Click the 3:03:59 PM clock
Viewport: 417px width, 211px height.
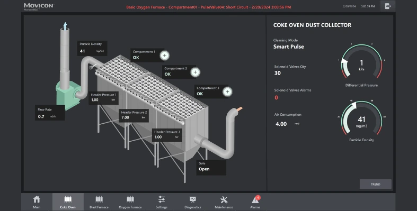(368, 6)
